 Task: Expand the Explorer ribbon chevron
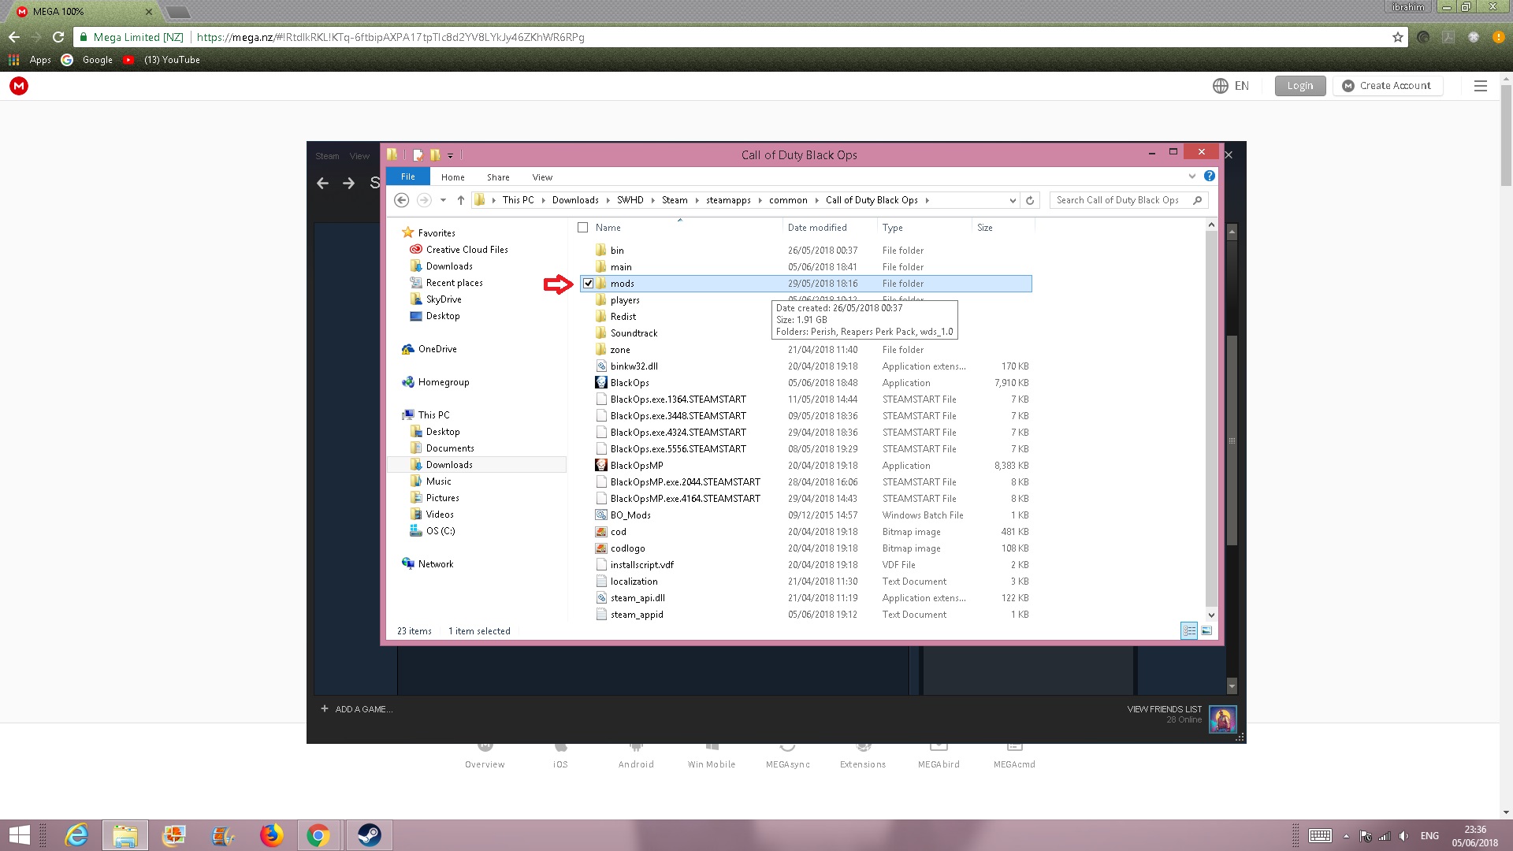(1191, 177)
